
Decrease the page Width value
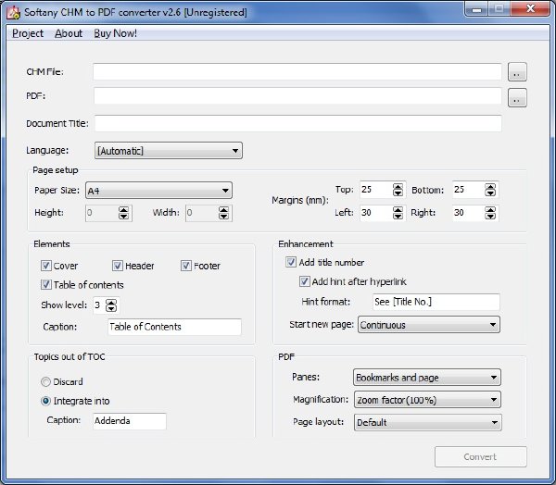(x=223, y=216)
